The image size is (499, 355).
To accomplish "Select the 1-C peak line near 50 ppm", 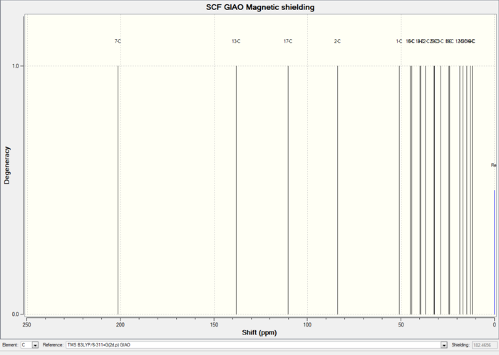I will [399, 190].
